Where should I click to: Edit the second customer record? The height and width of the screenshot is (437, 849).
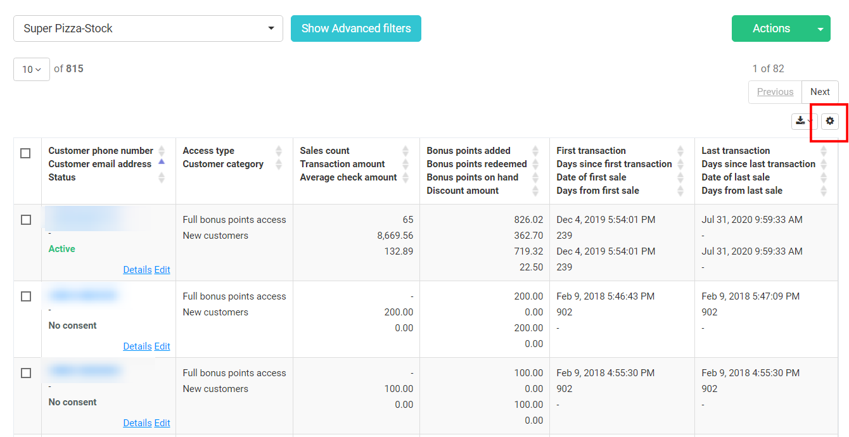(x=162, y=346)
